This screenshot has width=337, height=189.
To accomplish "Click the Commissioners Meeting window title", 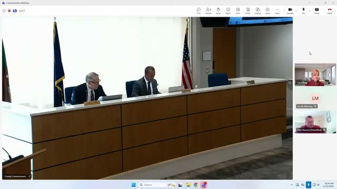I will (x=17, y=3).
